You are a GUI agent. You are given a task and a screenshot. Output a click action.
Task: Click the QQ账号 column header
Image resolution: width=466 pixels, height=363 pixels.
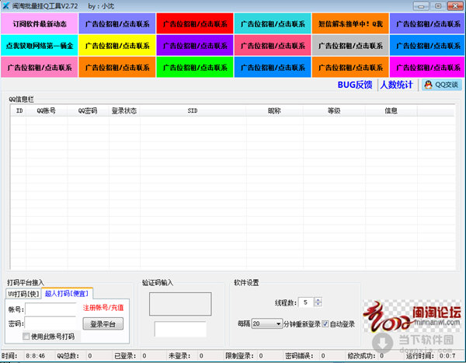pyautogui.click(x=46, y=110)
